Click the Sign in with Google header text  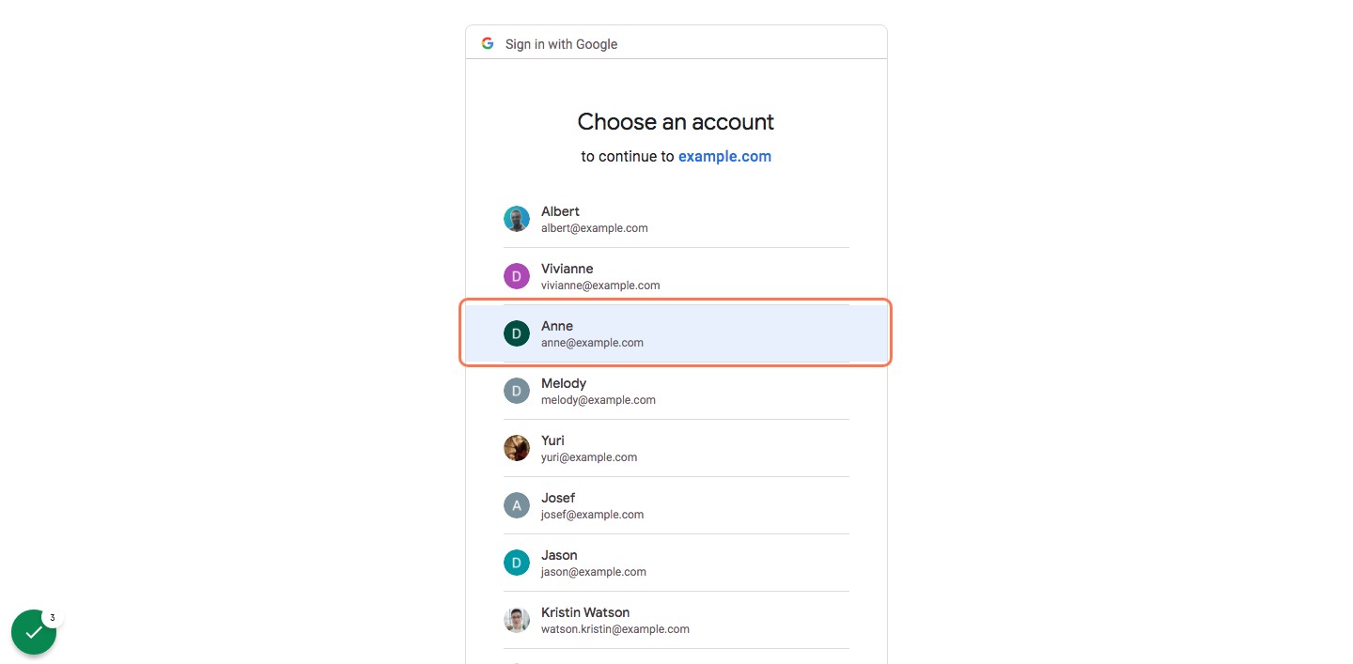[561, 44]
